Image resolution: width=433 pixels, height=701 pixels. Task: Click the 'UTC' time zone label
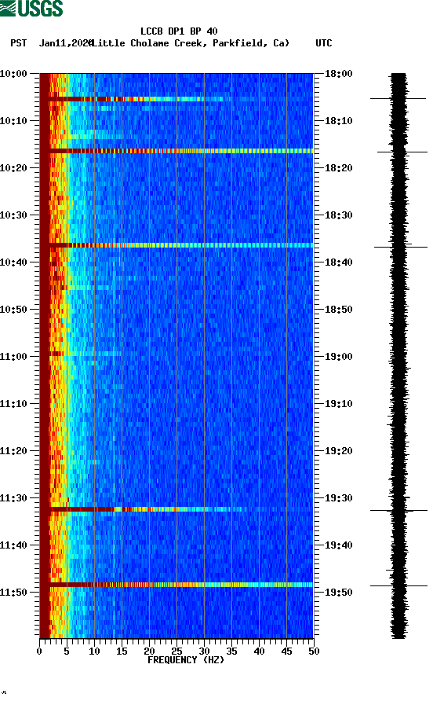[x=324, y=43]
